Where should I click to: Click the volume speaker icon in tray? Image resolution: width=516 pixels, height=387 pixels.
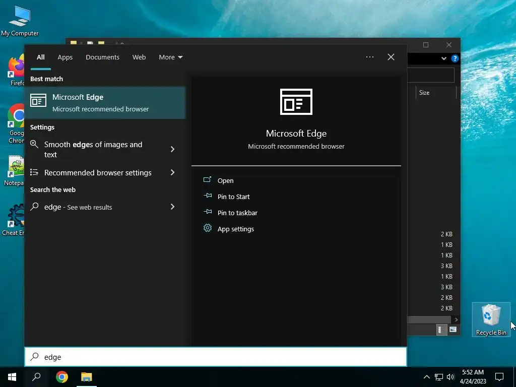(450, 377)
